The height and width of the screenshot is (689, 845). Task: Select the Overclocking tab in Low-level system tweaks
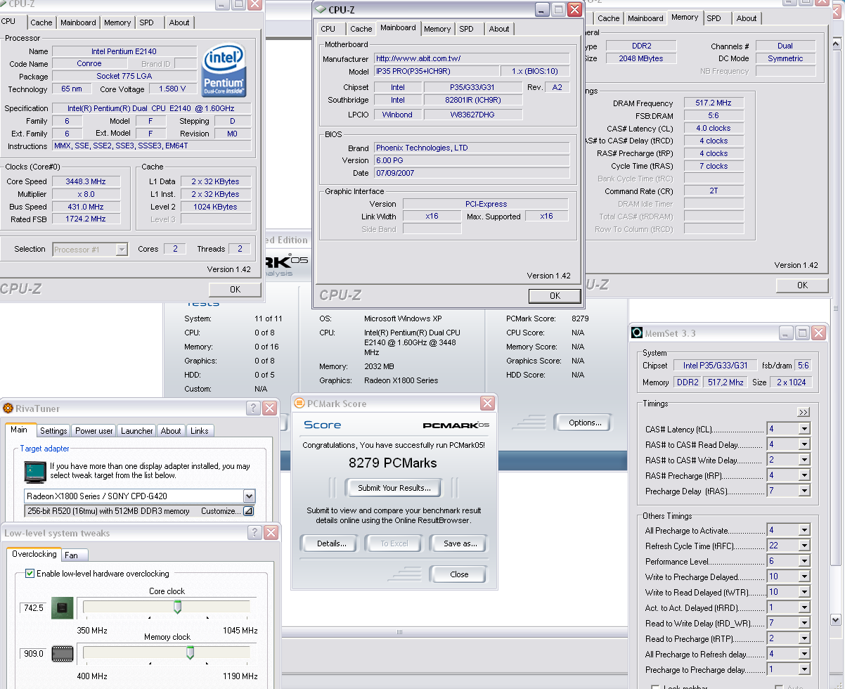point(34,554)
